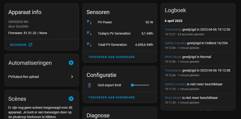Open the Work Mode link changed to Normal
The height and width of the screenshot is (119, 241).
click(x=173, y=57)
